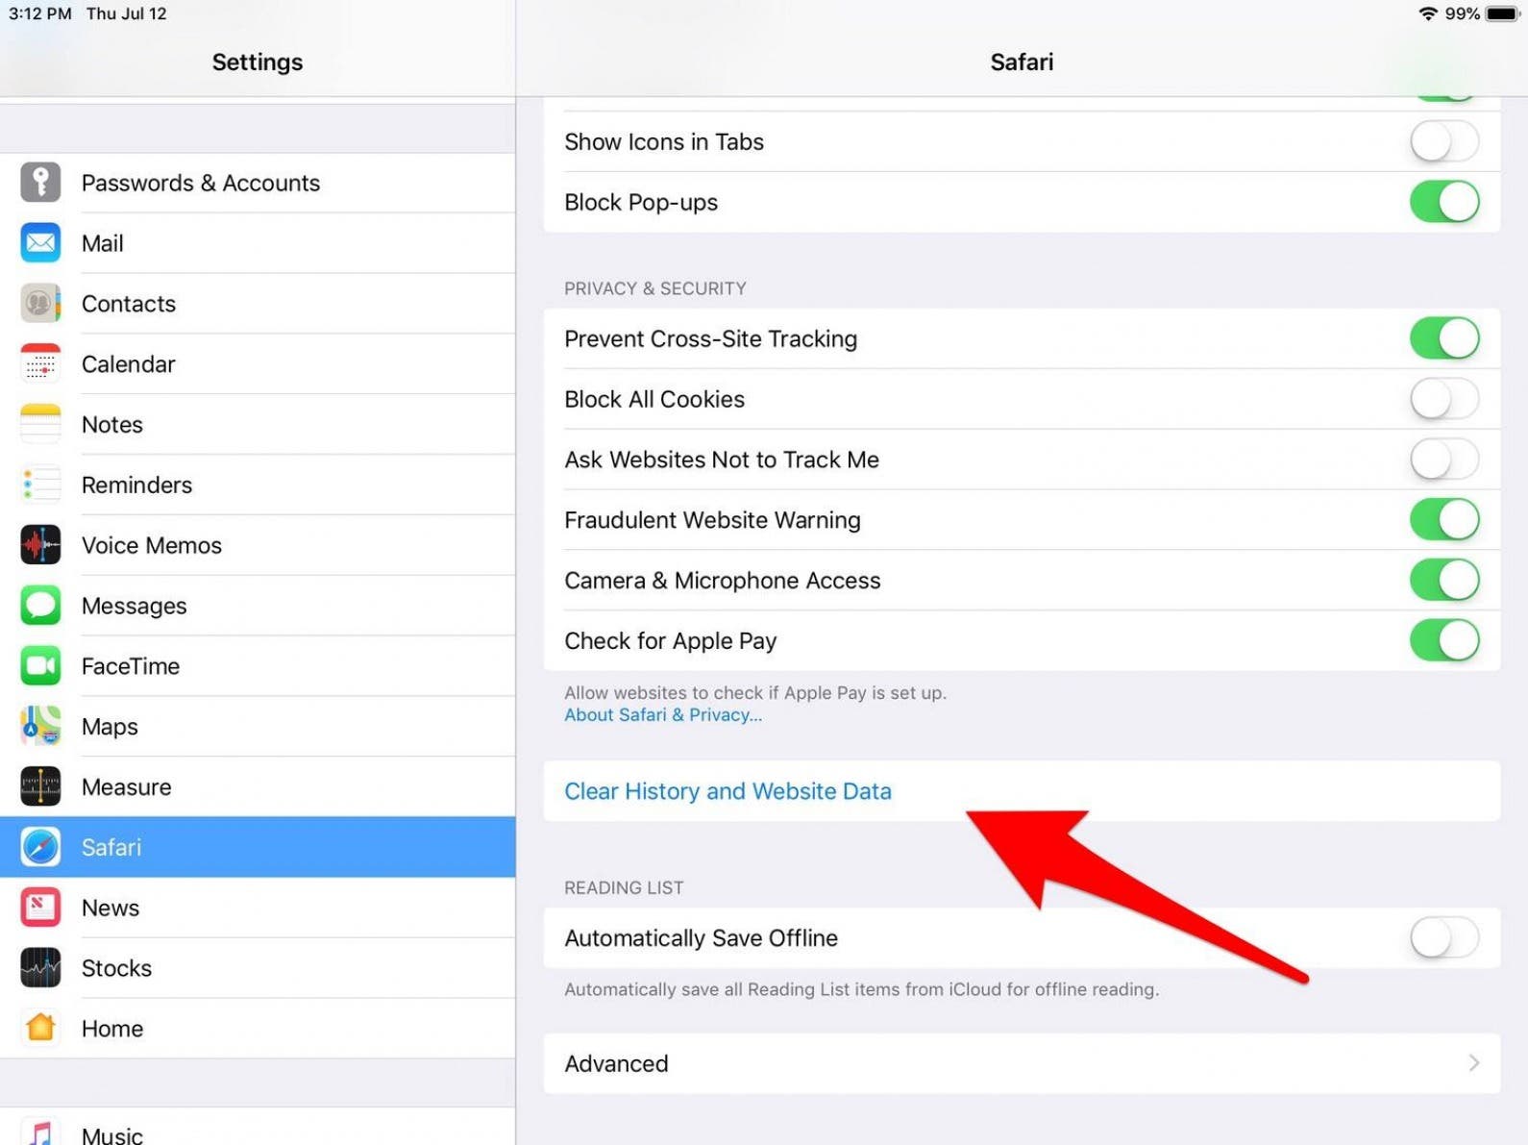Select Stocks in the sidebar
The image size is (1528, 1145).
coord(116,968)
